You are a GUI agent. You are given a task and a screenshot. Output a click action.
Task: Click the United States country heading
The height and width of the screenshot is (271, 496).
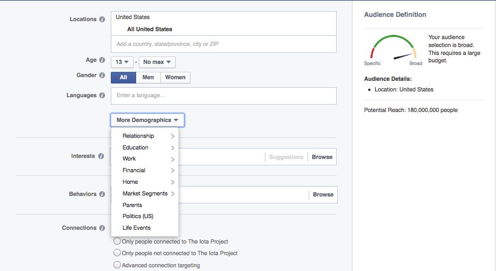click(x=132, y=17)
